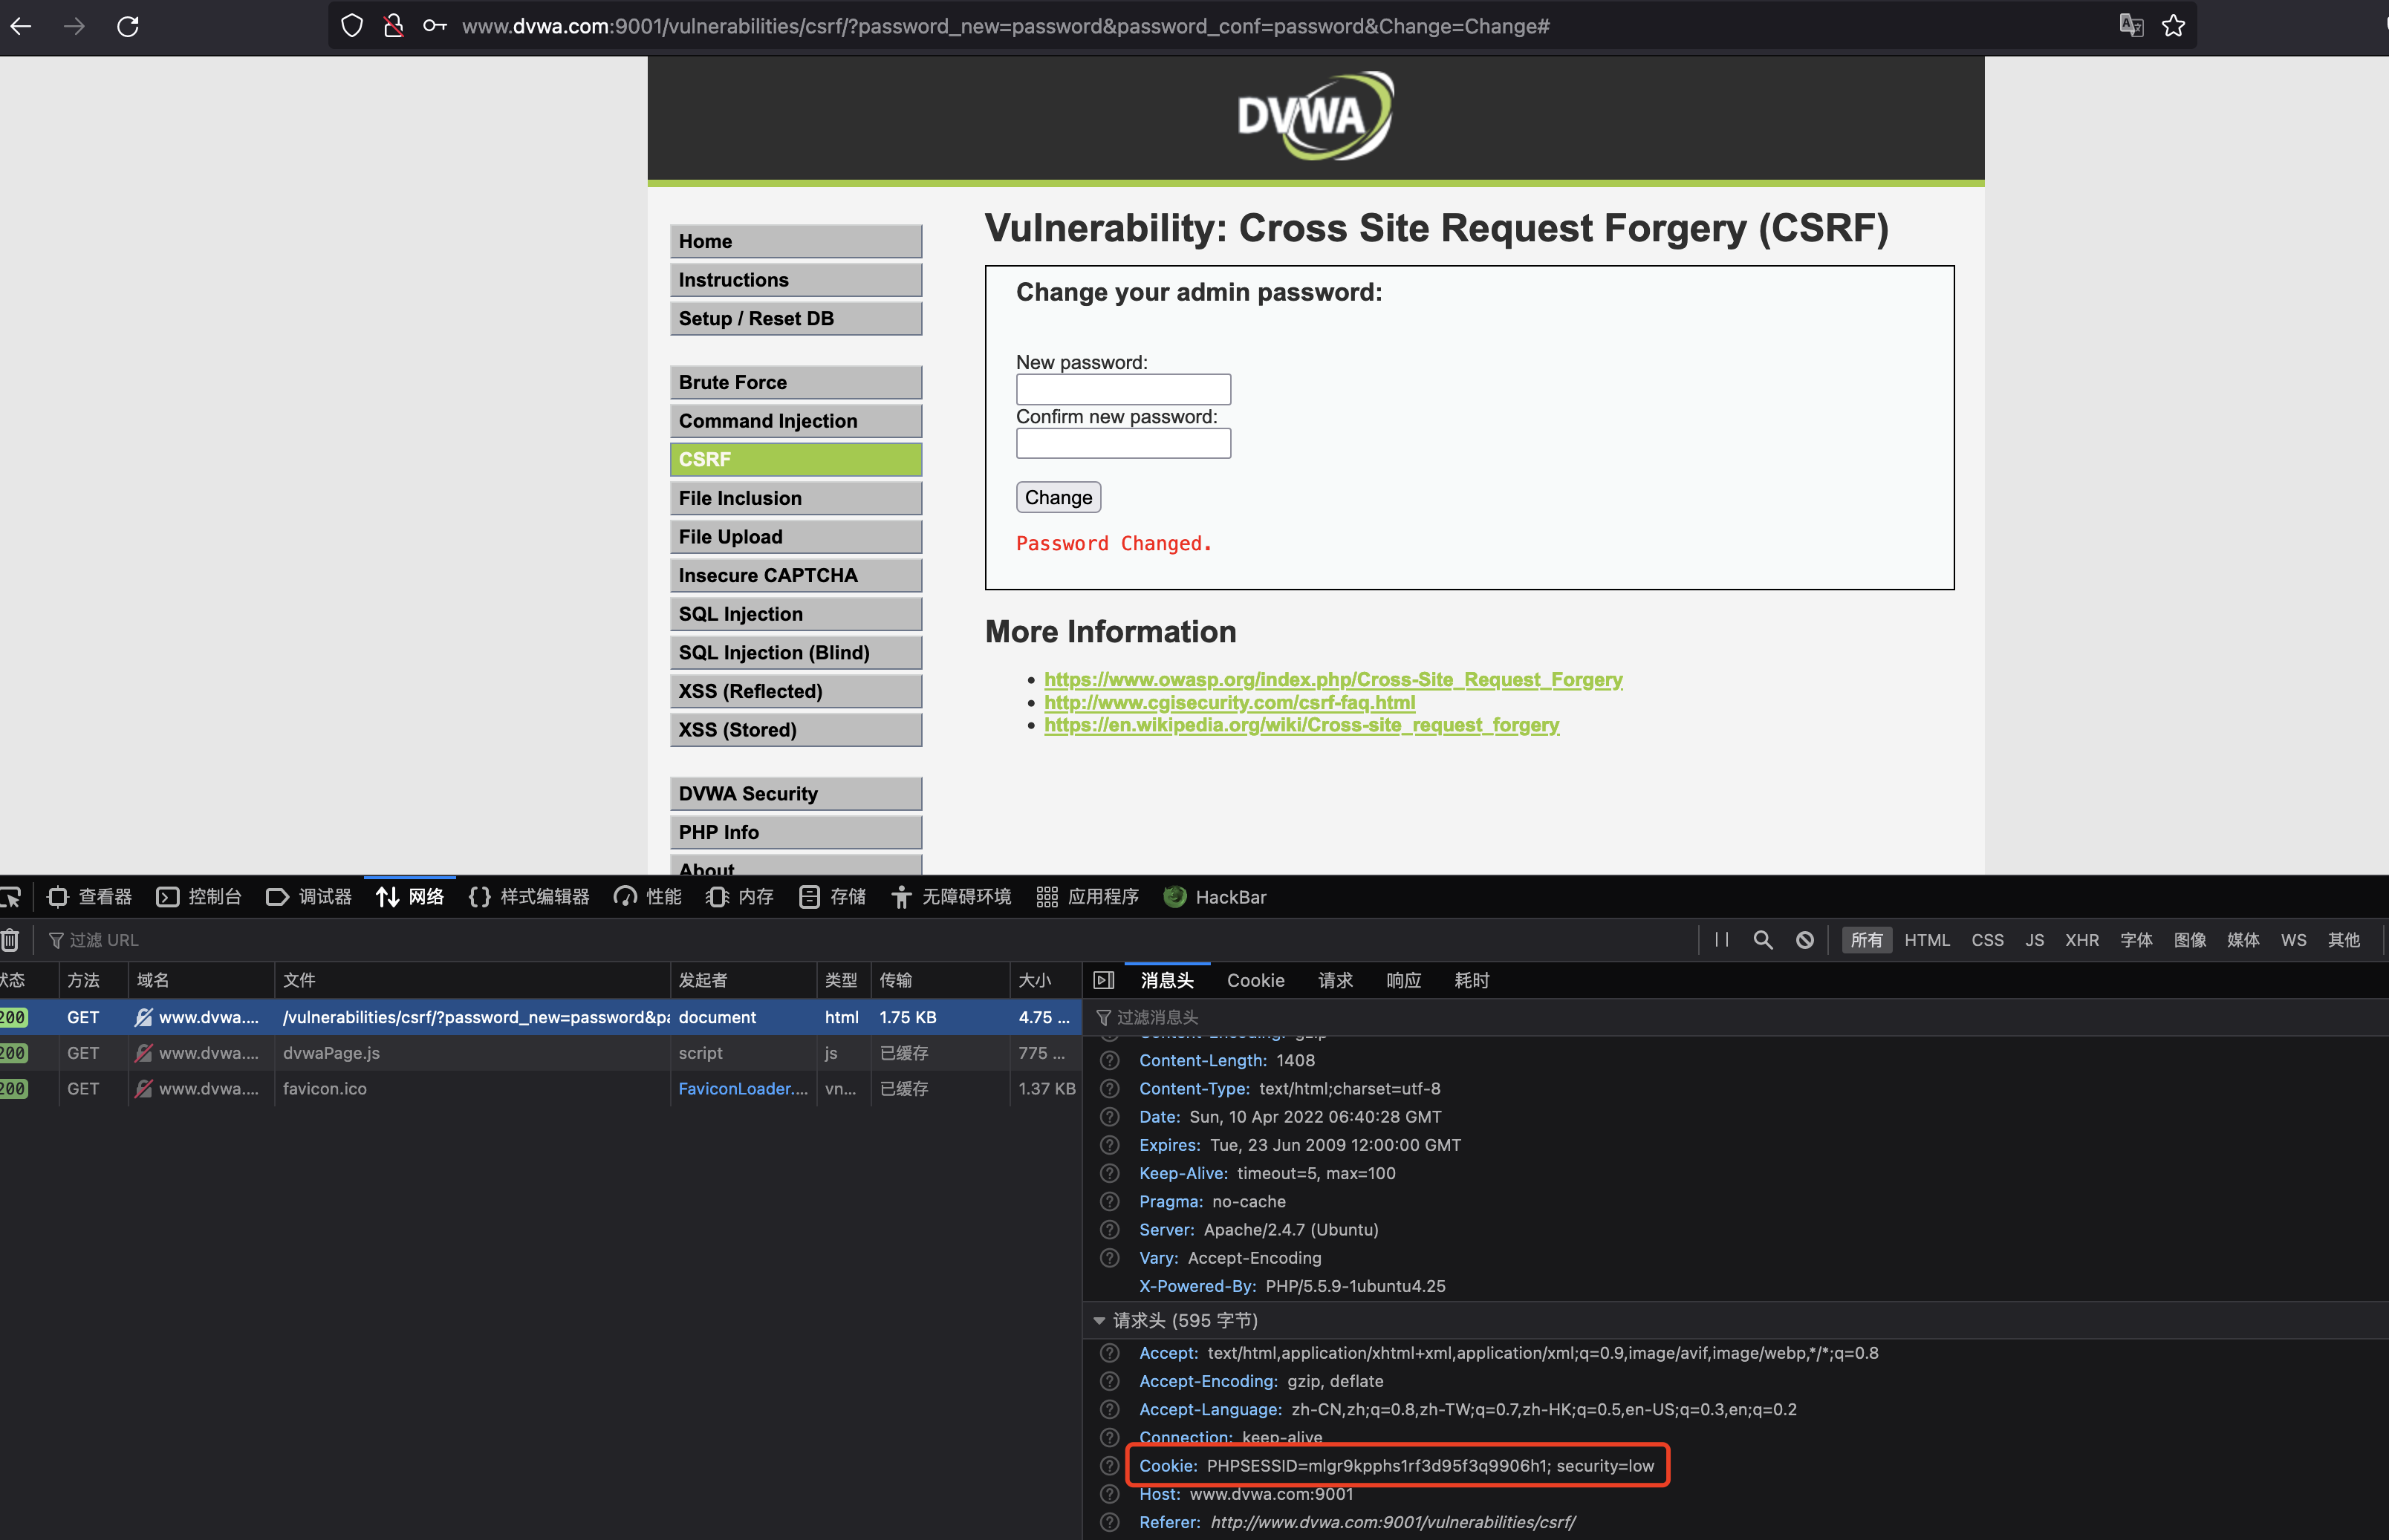The image size is (2389, 1540).
Task: Click help icon beside Cookie header
Action: click(x=1110, y=1466)
